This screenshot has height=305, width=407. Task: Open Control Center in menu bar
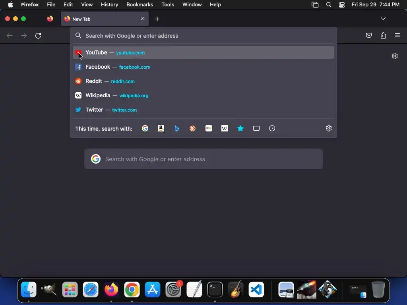342,5
